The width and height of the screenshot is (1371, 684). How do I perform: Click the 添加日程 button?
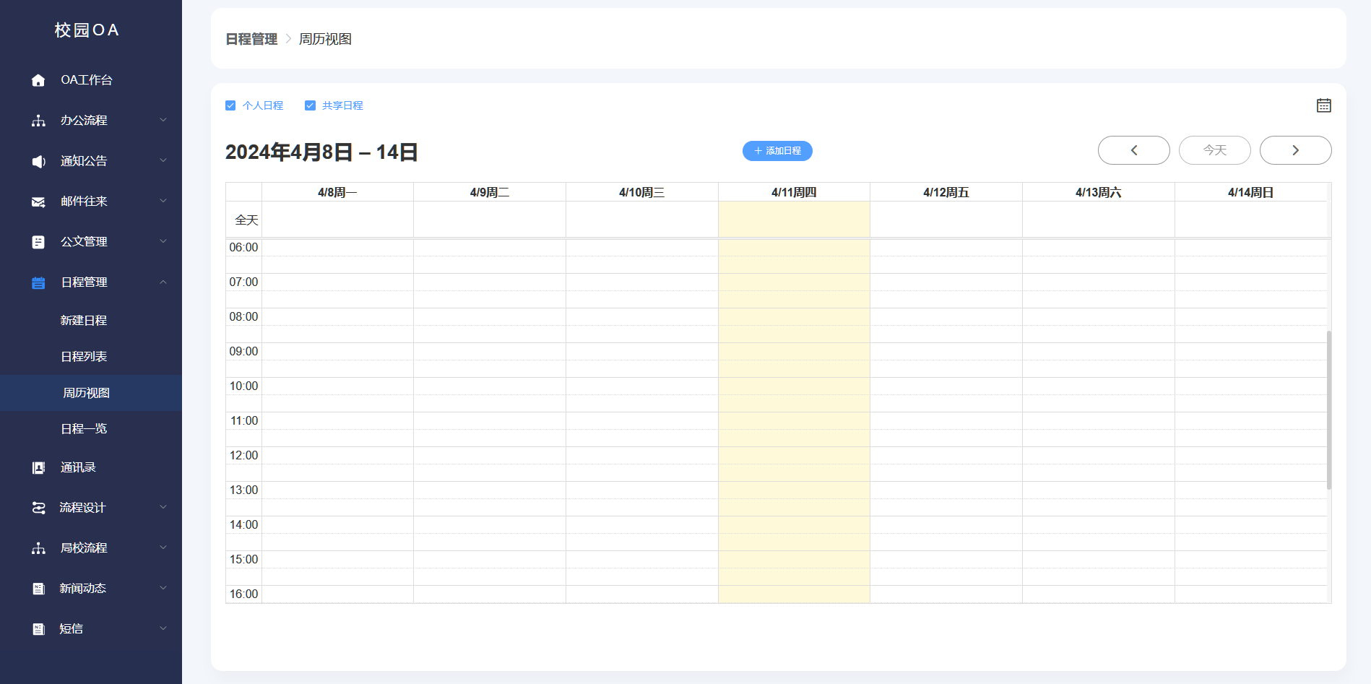[x=777, y=151]
